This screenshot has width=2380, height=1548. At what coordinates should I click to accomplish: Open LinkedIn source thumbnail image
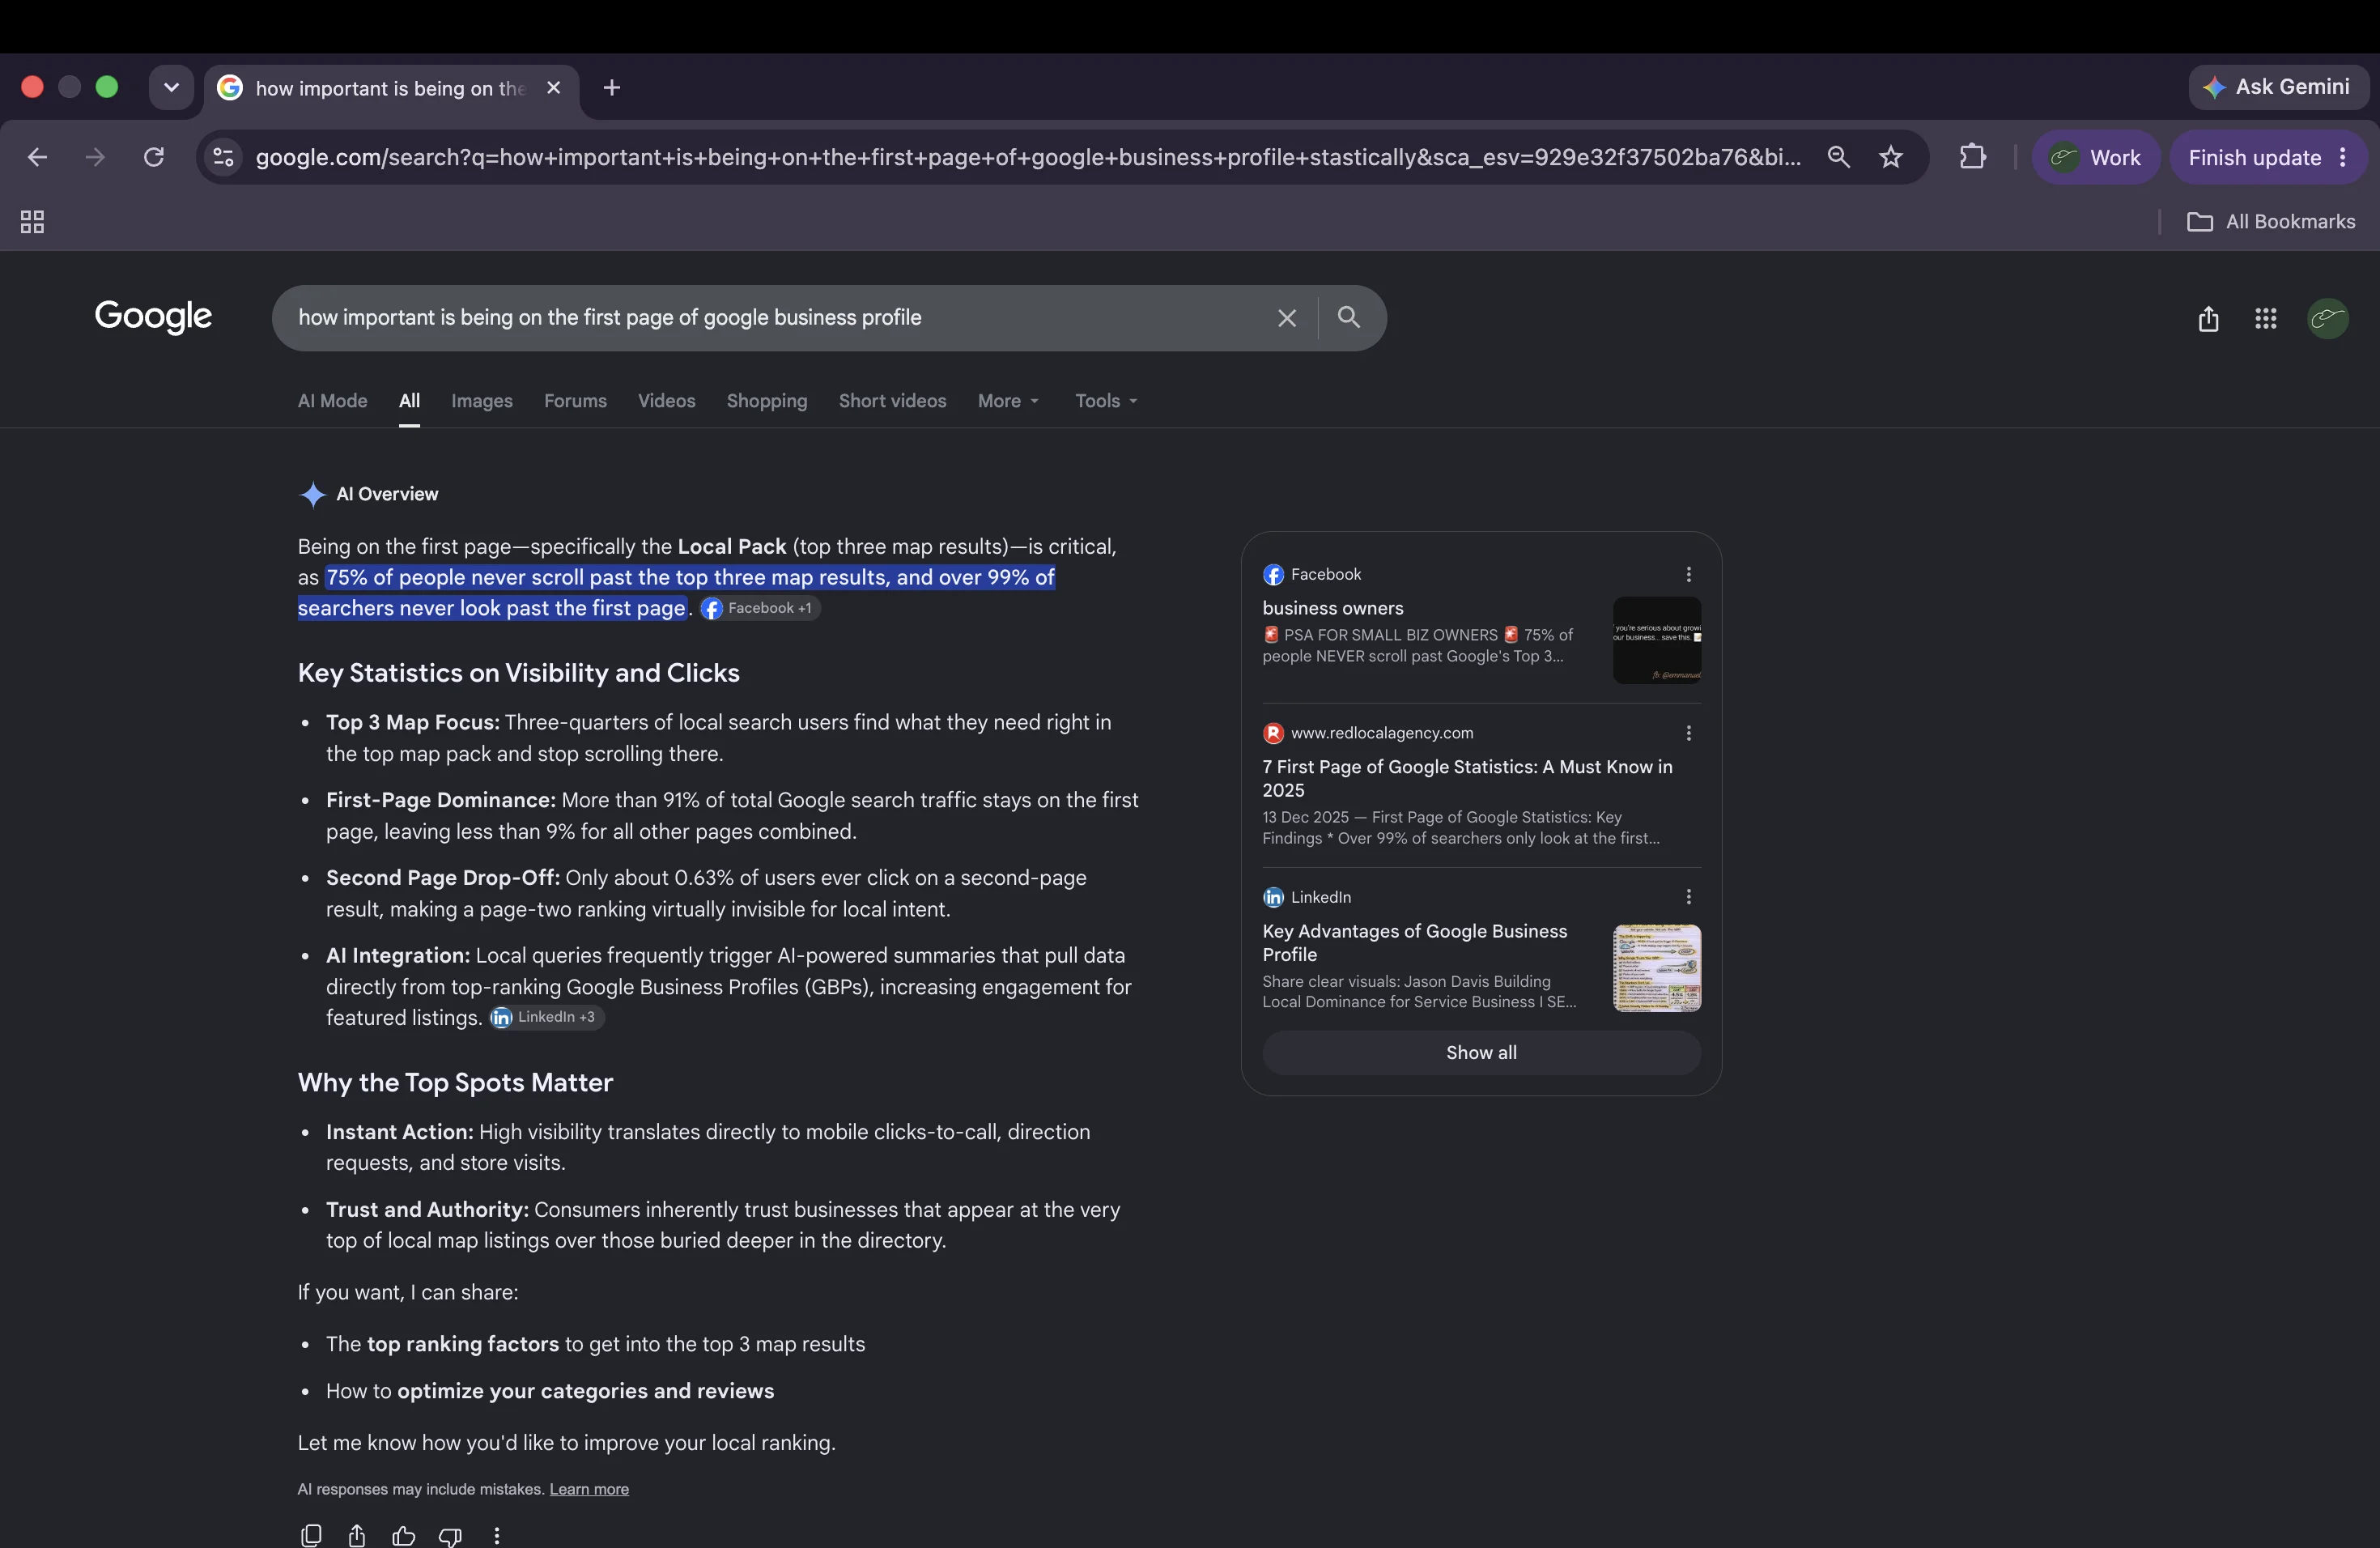(1657, 968)
